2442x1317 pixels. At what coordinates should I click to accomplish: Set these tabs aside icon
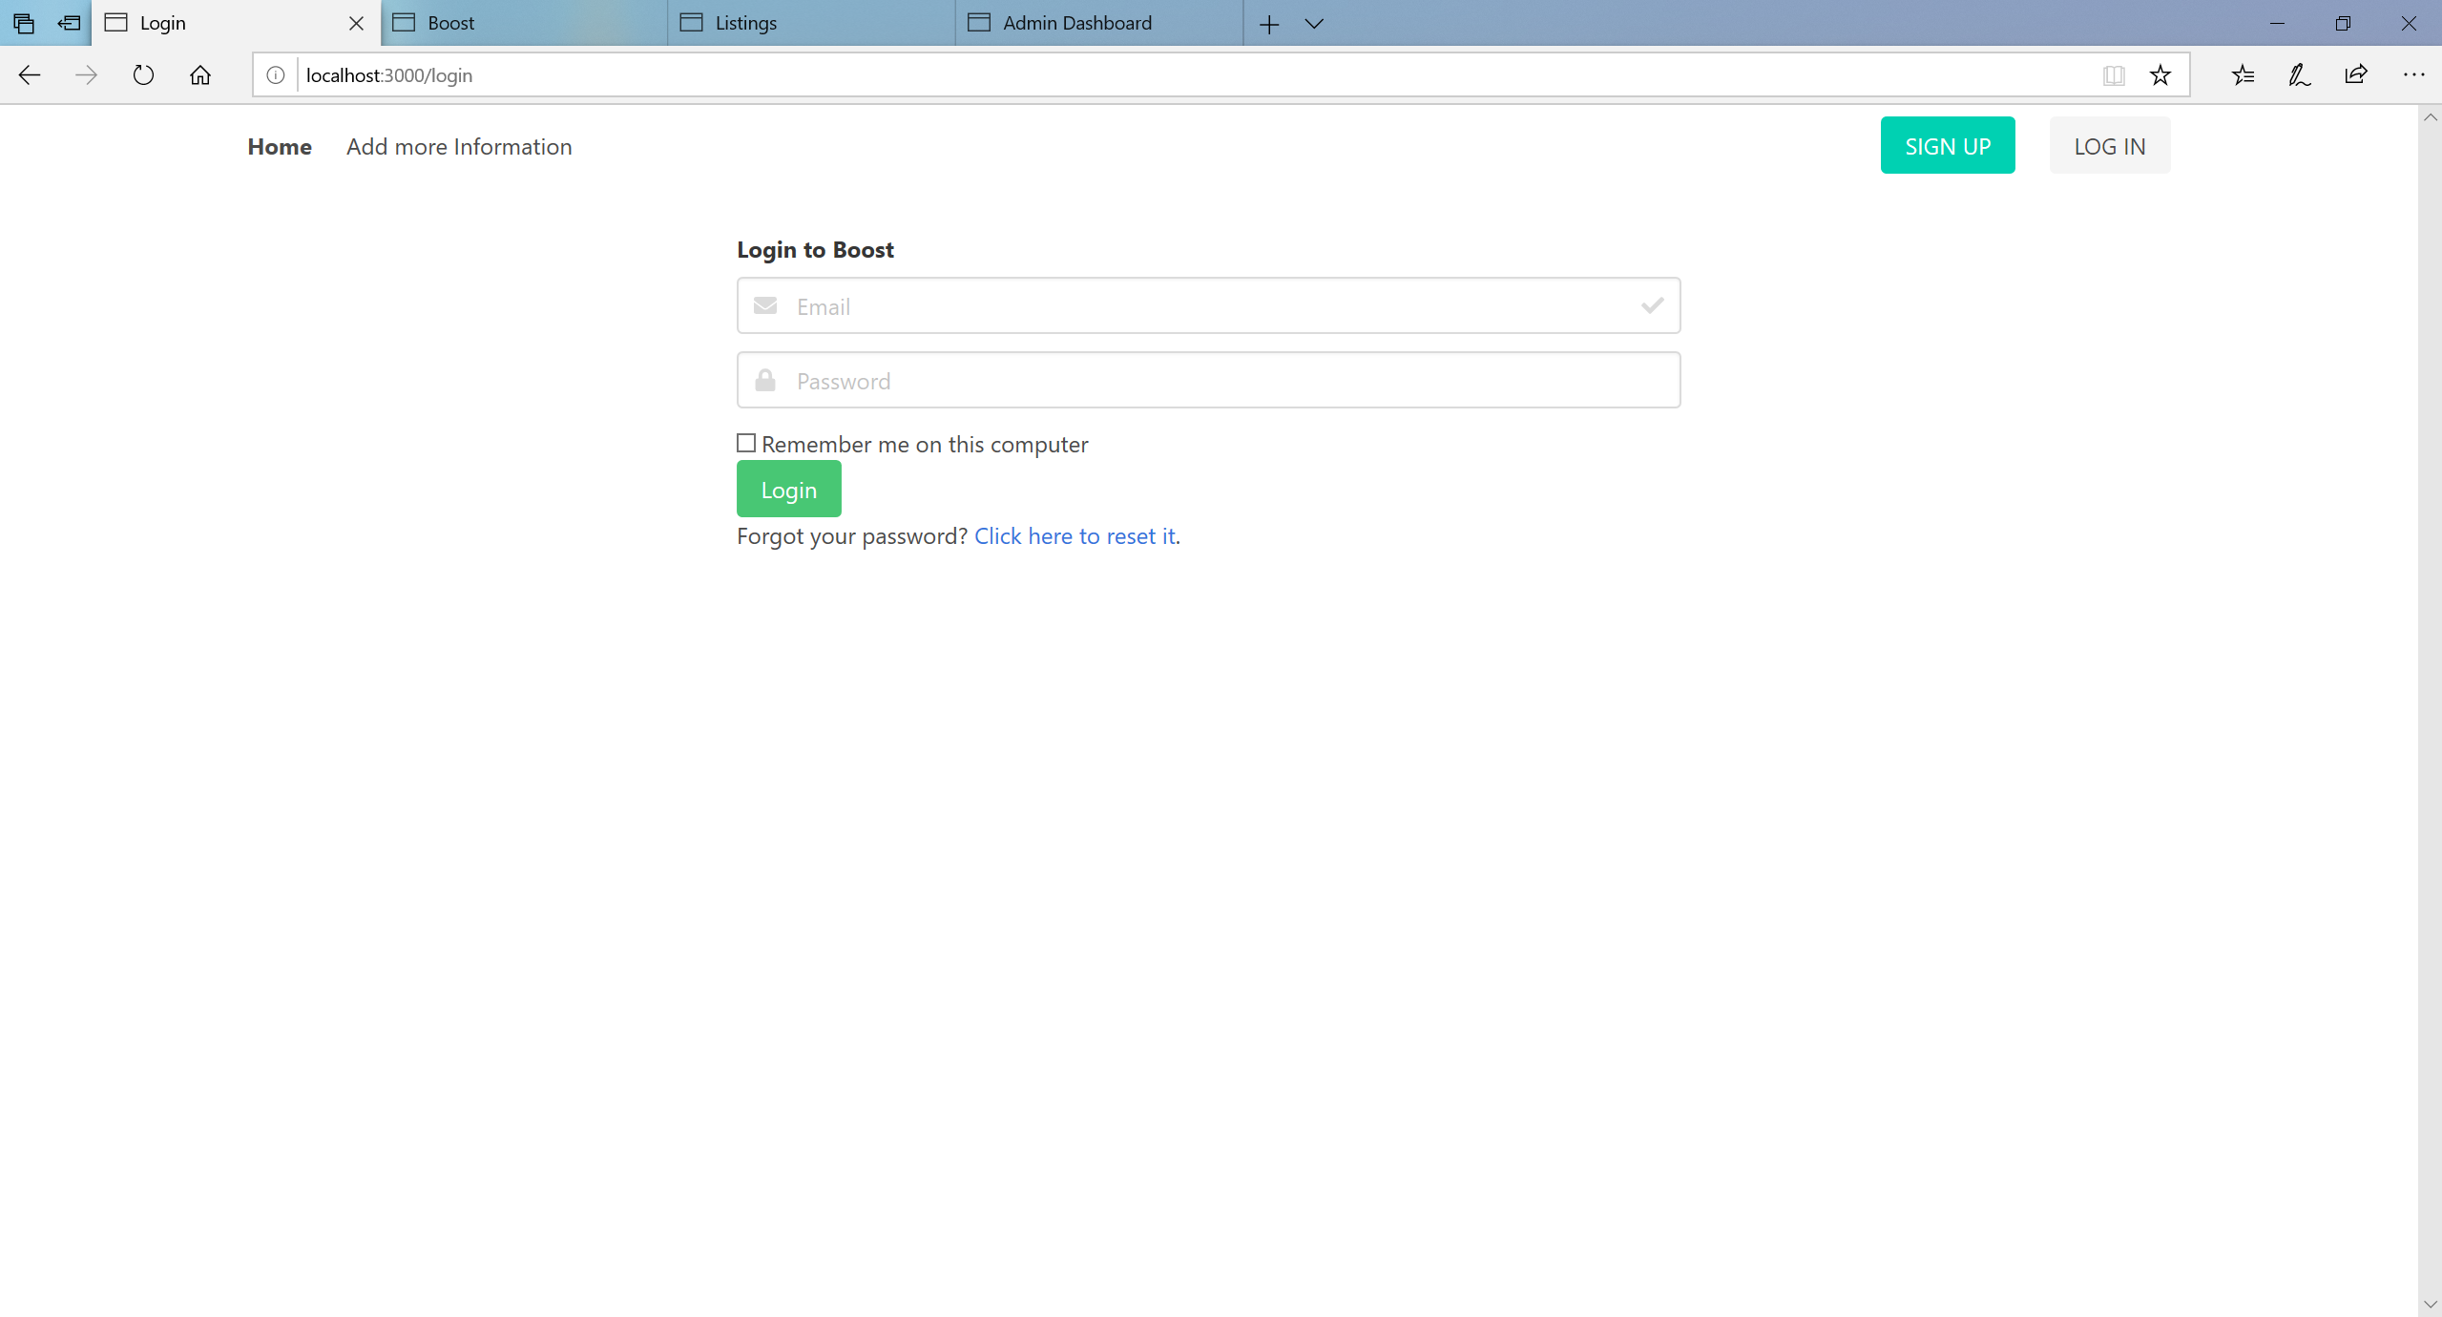coord(69,24)
